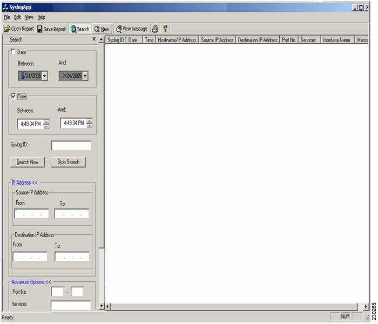Click the Syslog ID input field

71,146
